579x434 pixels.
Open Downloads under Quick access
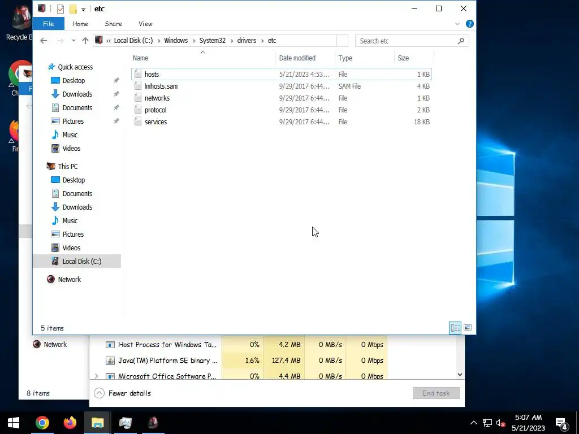77,94
